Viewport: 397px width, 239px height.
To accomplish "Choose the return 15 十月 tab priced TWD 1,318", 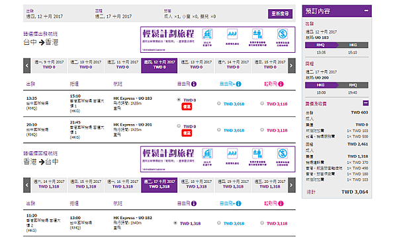I will pos(86,185).
